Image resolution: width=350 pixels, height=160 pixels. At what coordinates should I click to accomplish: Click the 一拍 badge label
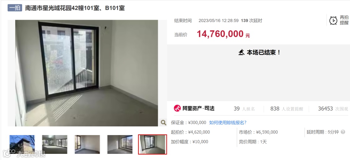point(15,8)
